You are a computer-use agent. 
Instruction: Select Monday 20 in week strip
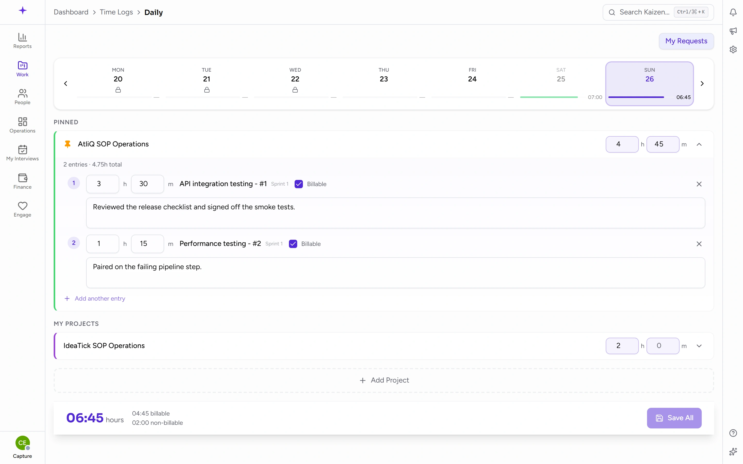[x=118, y=84]
